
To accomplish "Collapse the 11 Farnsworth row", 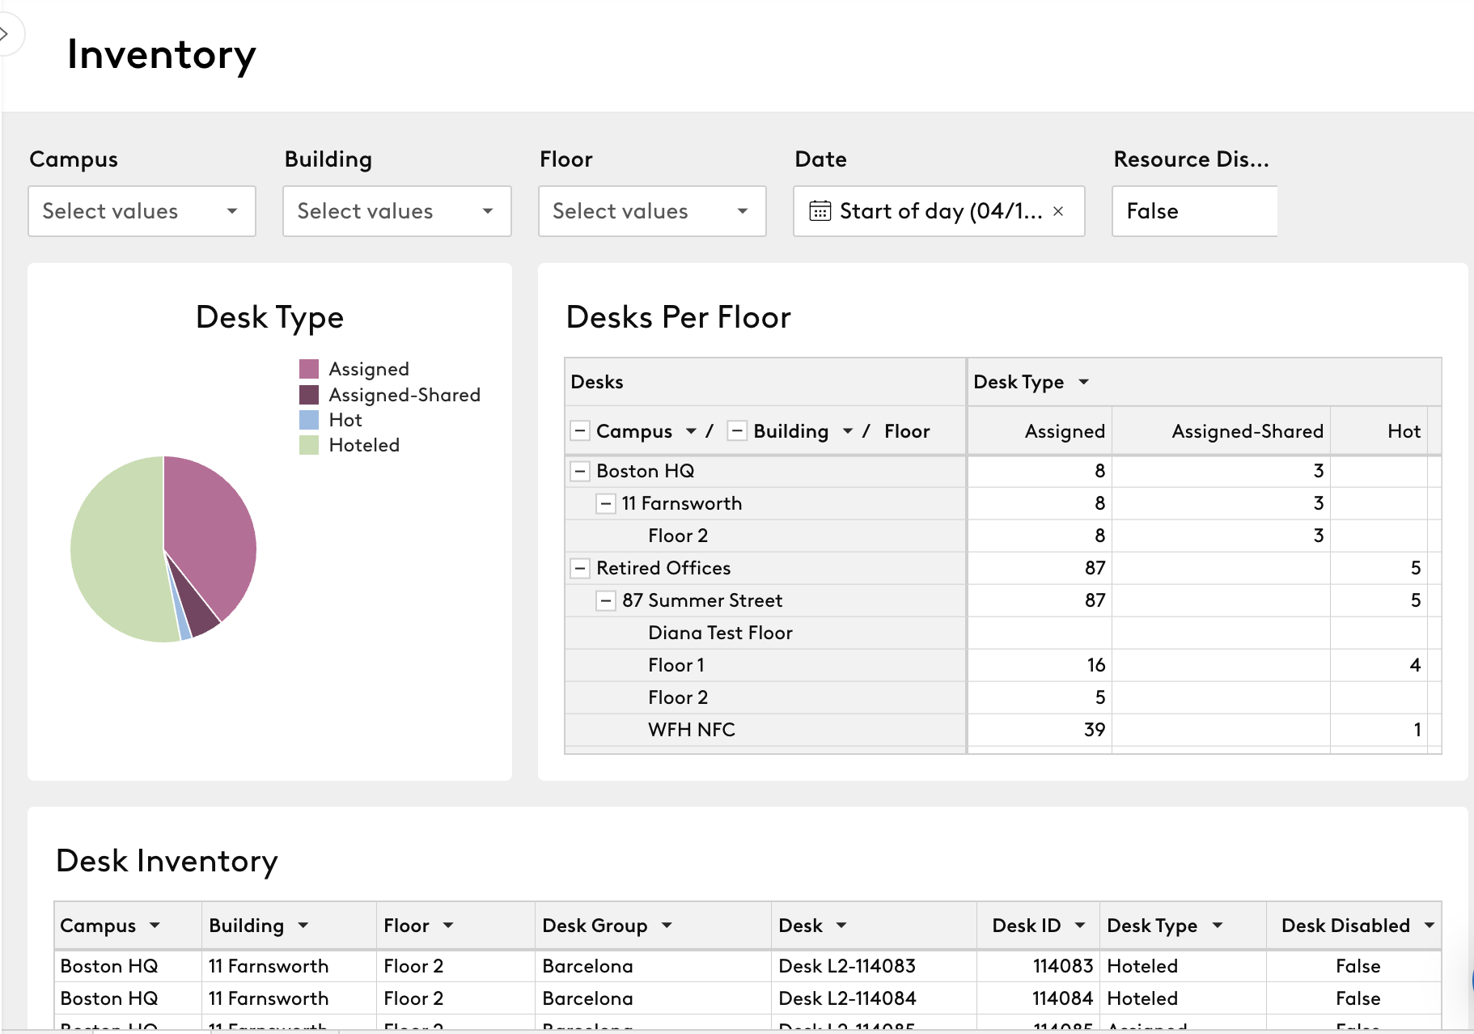I will (x=605, y=503).
